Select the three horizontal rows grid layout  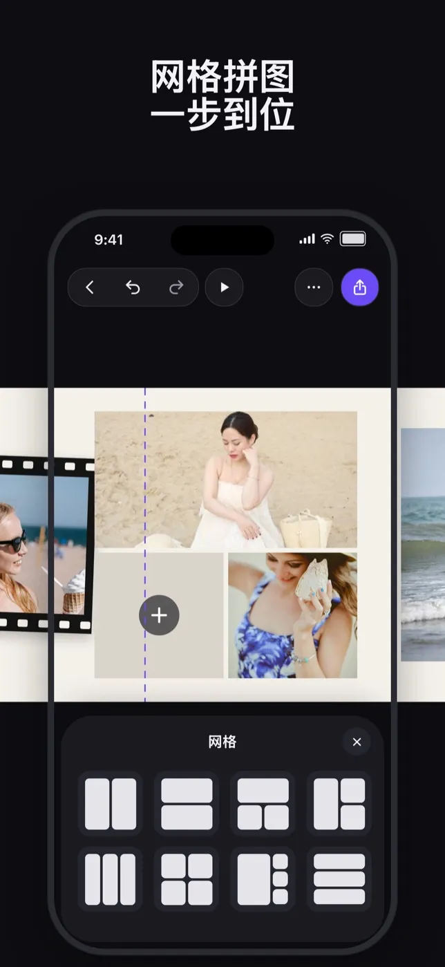[x=339, y=879]
